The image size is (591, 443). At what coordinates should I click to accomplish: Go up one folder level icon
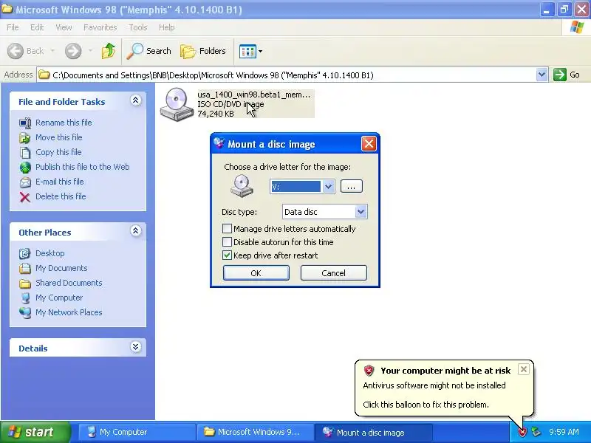109,51
